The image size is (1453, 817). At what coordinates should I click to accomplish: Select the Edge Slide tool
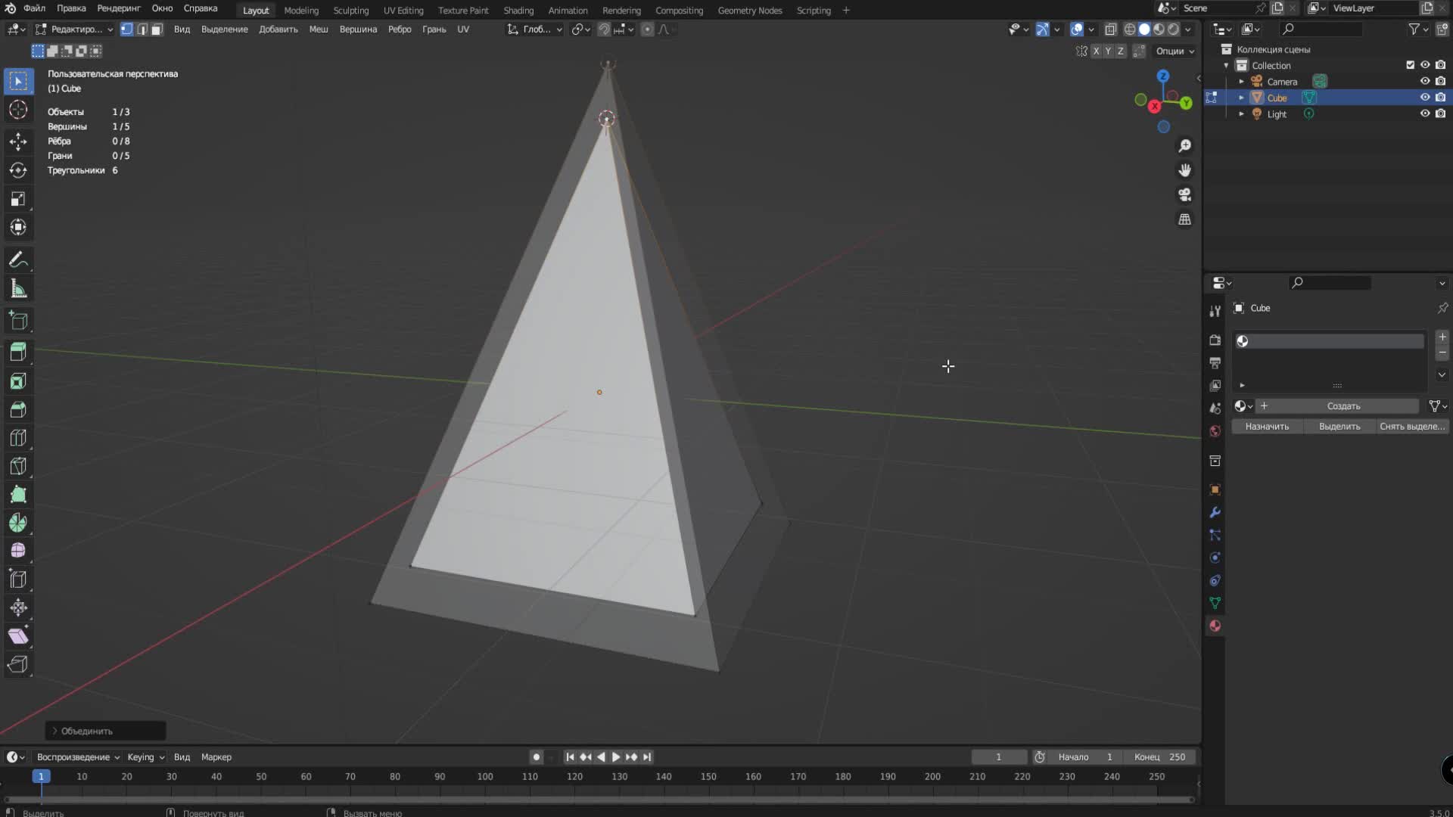click(x=18, y=579)
